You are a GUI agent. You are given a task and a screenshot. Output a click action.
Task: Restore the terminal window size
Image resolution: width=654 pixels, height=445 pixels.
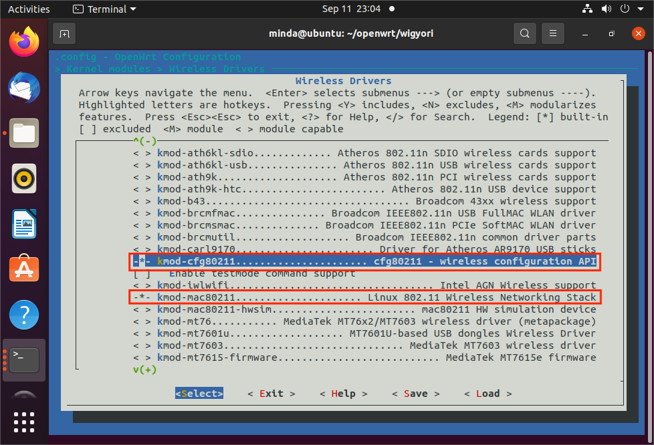point(611,33)
